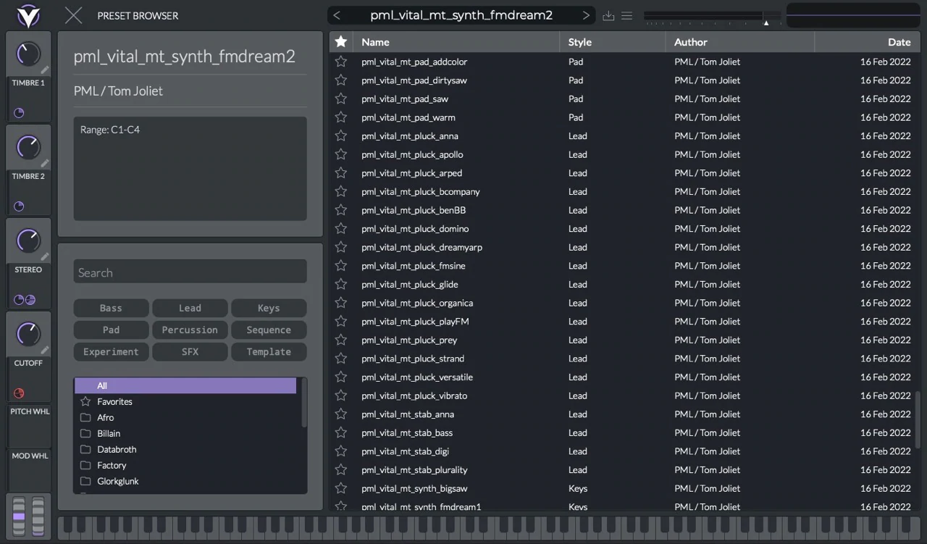Favorite pml_vital_mt_pad_addcolor star
The height and width of the screenshot is (544, 927).
point(340,62)
